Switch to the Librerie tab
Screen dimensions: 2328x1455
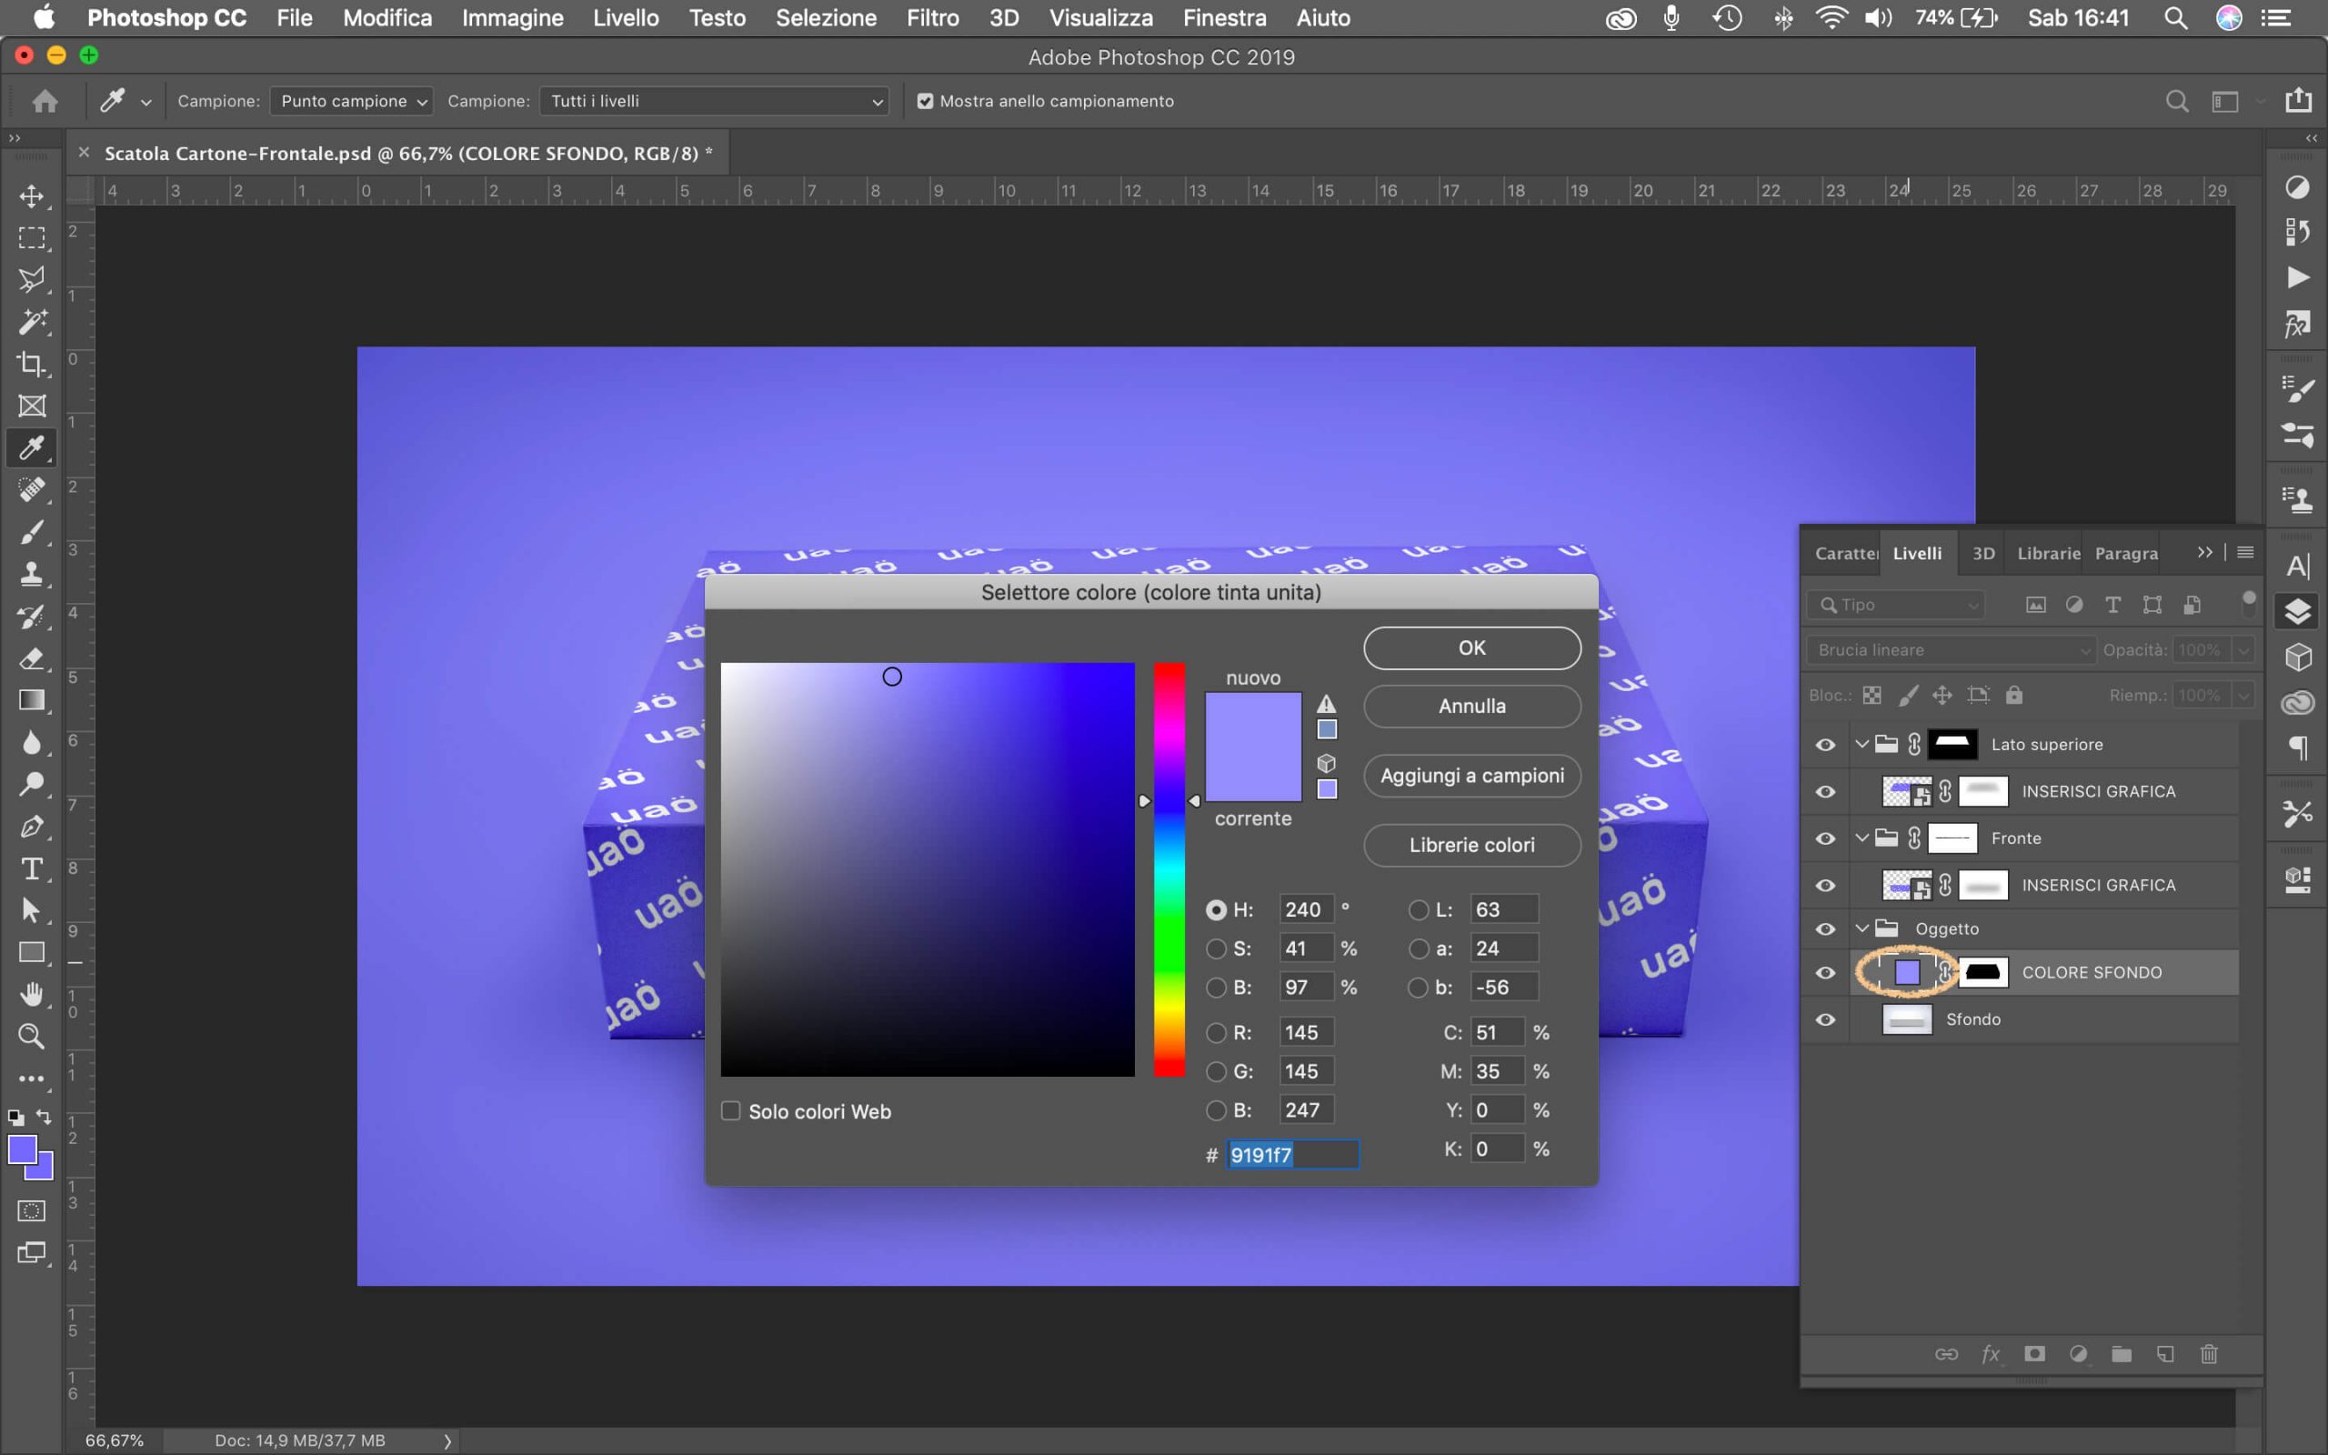(2047, 553)
